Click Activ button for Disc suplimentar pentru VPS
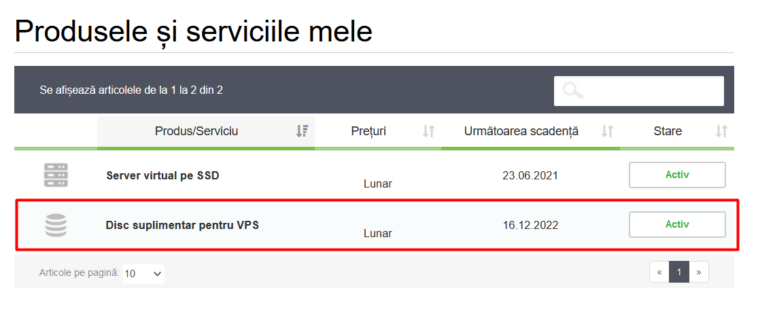 click(677, 224)
